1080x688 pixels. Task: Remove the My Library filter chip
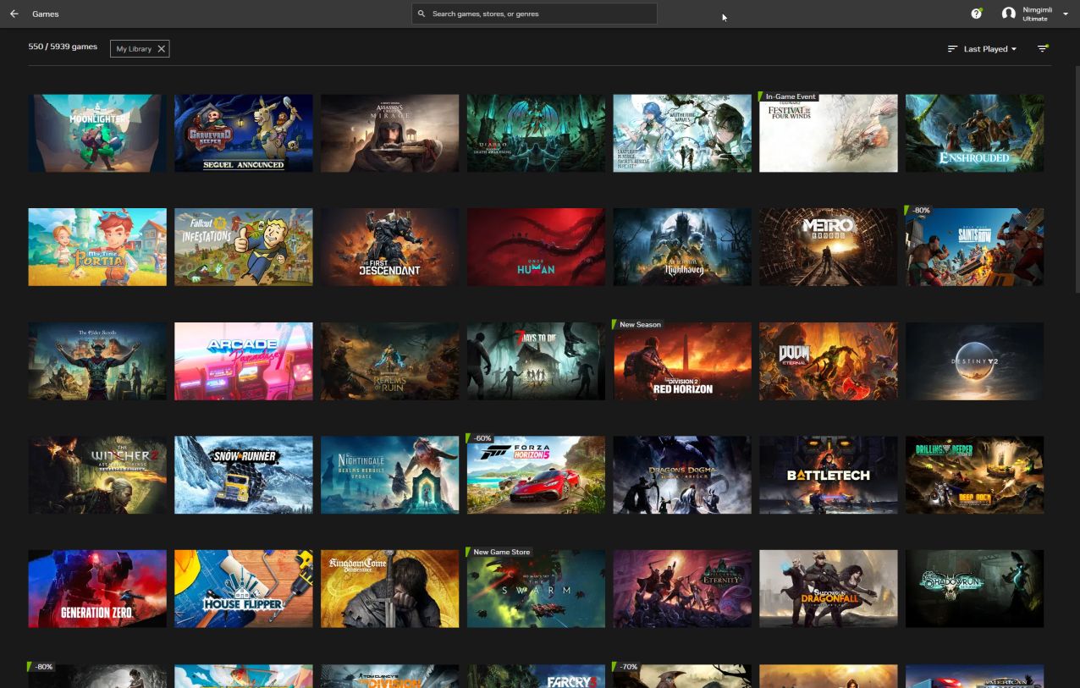[162, 49]
